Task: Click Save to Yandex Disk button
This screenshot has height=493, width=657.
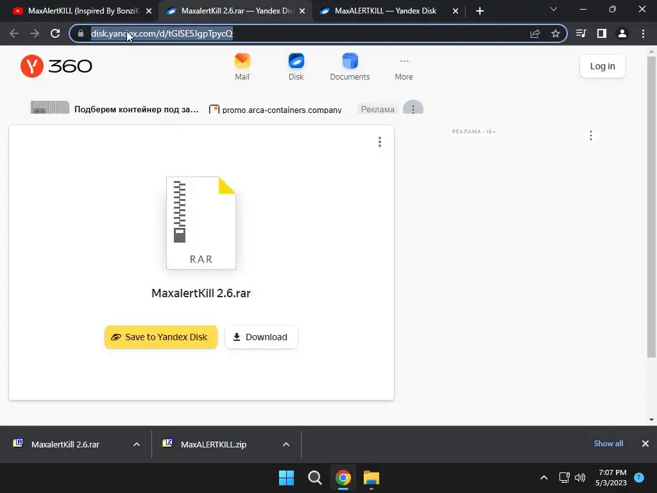Action: pos(161,337)
